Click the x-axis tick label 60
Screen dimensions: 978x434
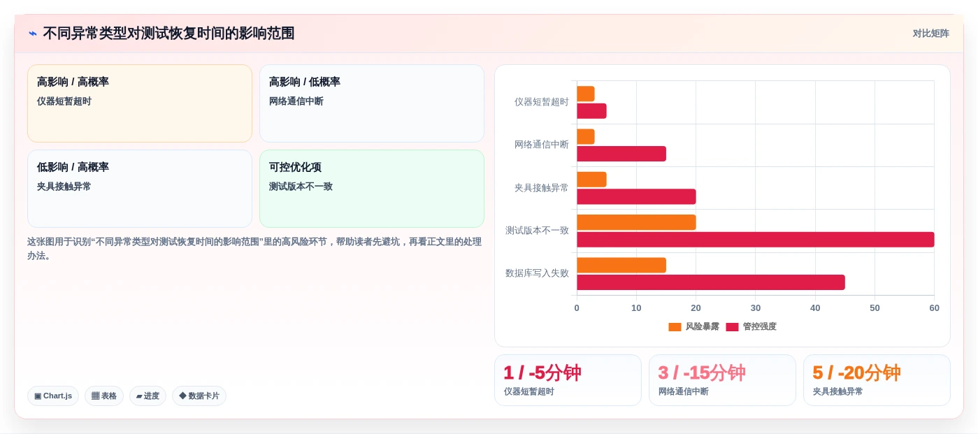point(934,308)
